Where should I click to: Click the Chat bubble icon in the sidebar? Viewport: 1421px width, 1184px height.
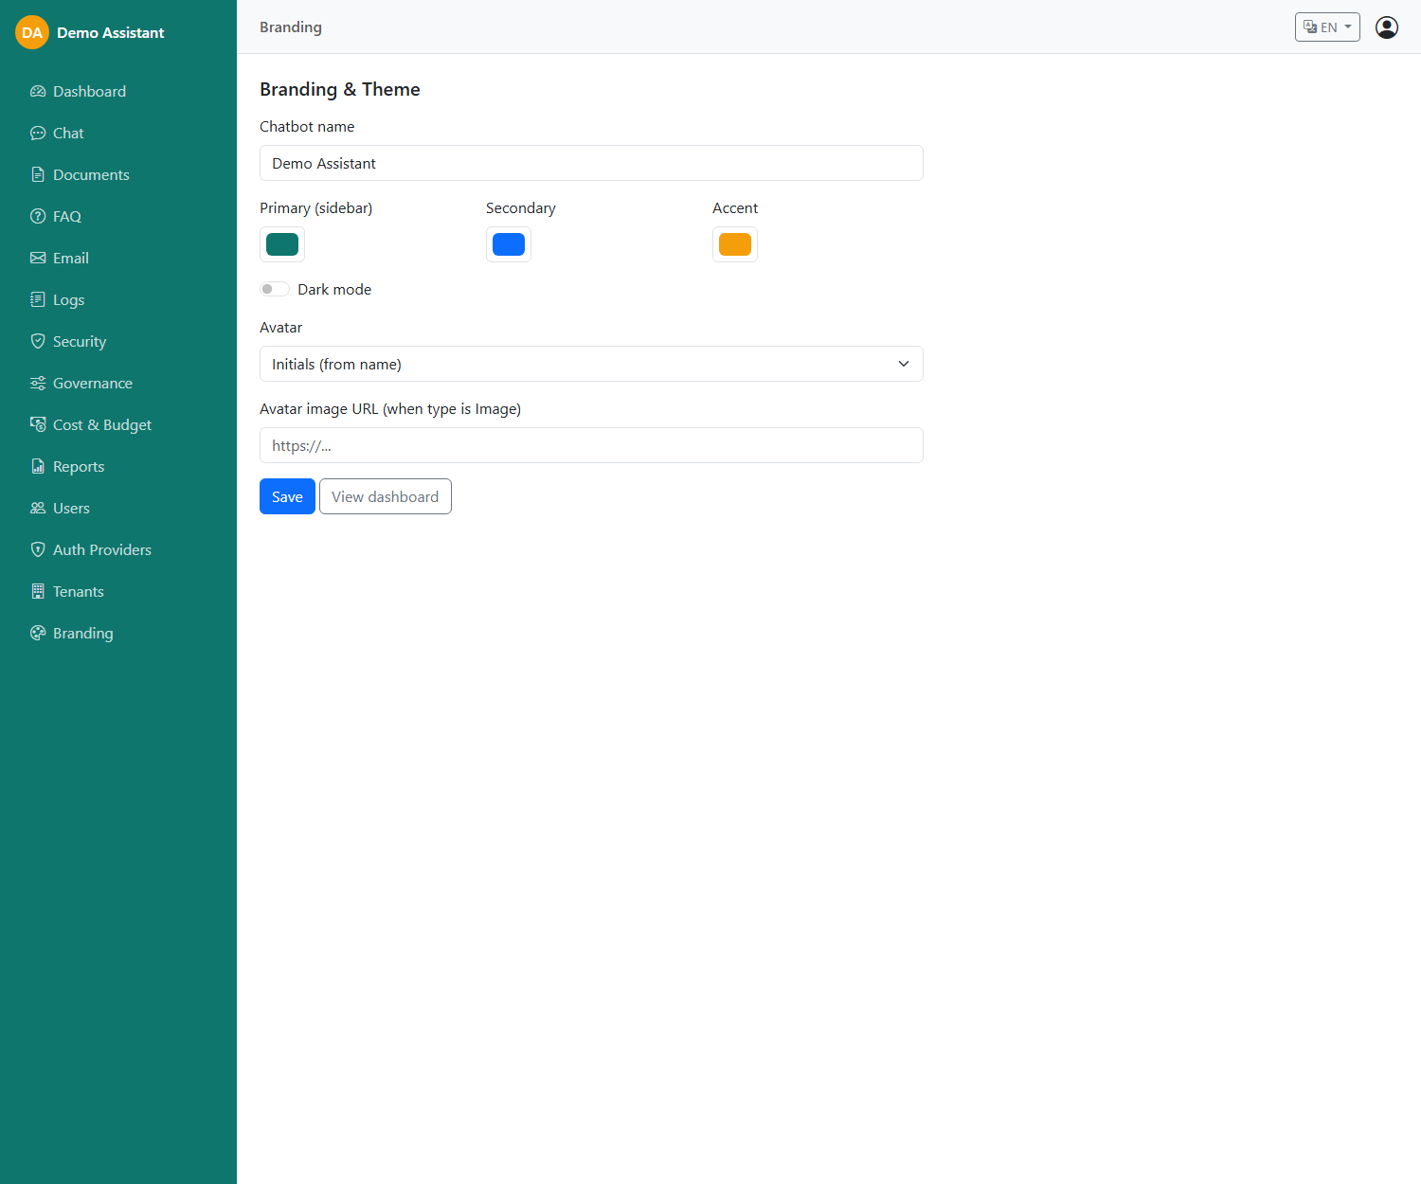[38, 134]
